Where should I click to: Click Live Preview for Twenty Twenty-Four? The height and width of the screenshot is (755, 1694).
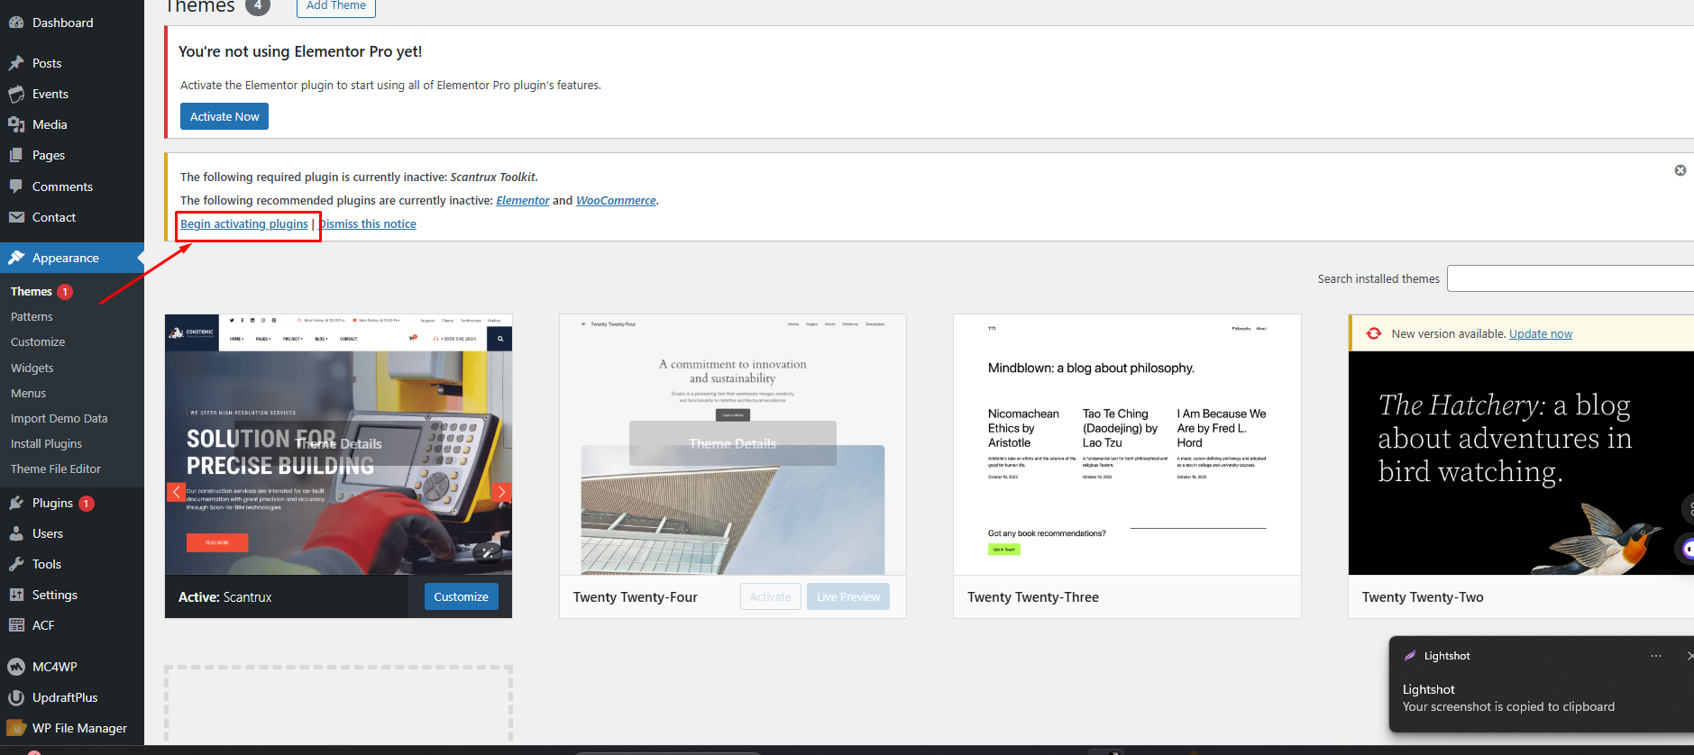(848, 596)
